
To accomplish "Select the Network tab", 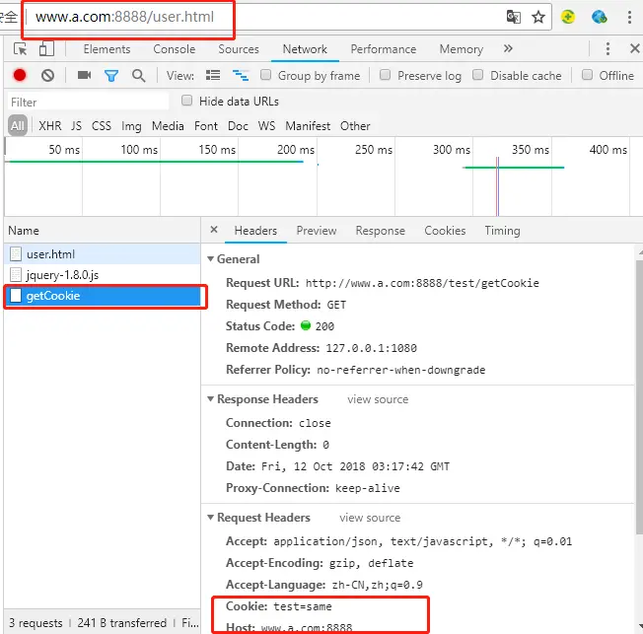I will coord(305,49).
